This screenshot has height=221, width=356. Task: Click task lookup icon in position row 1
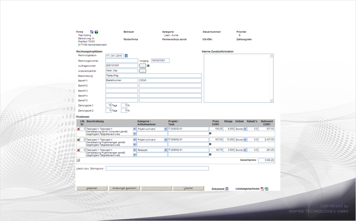pyautogui.click(x=210, y=133)
